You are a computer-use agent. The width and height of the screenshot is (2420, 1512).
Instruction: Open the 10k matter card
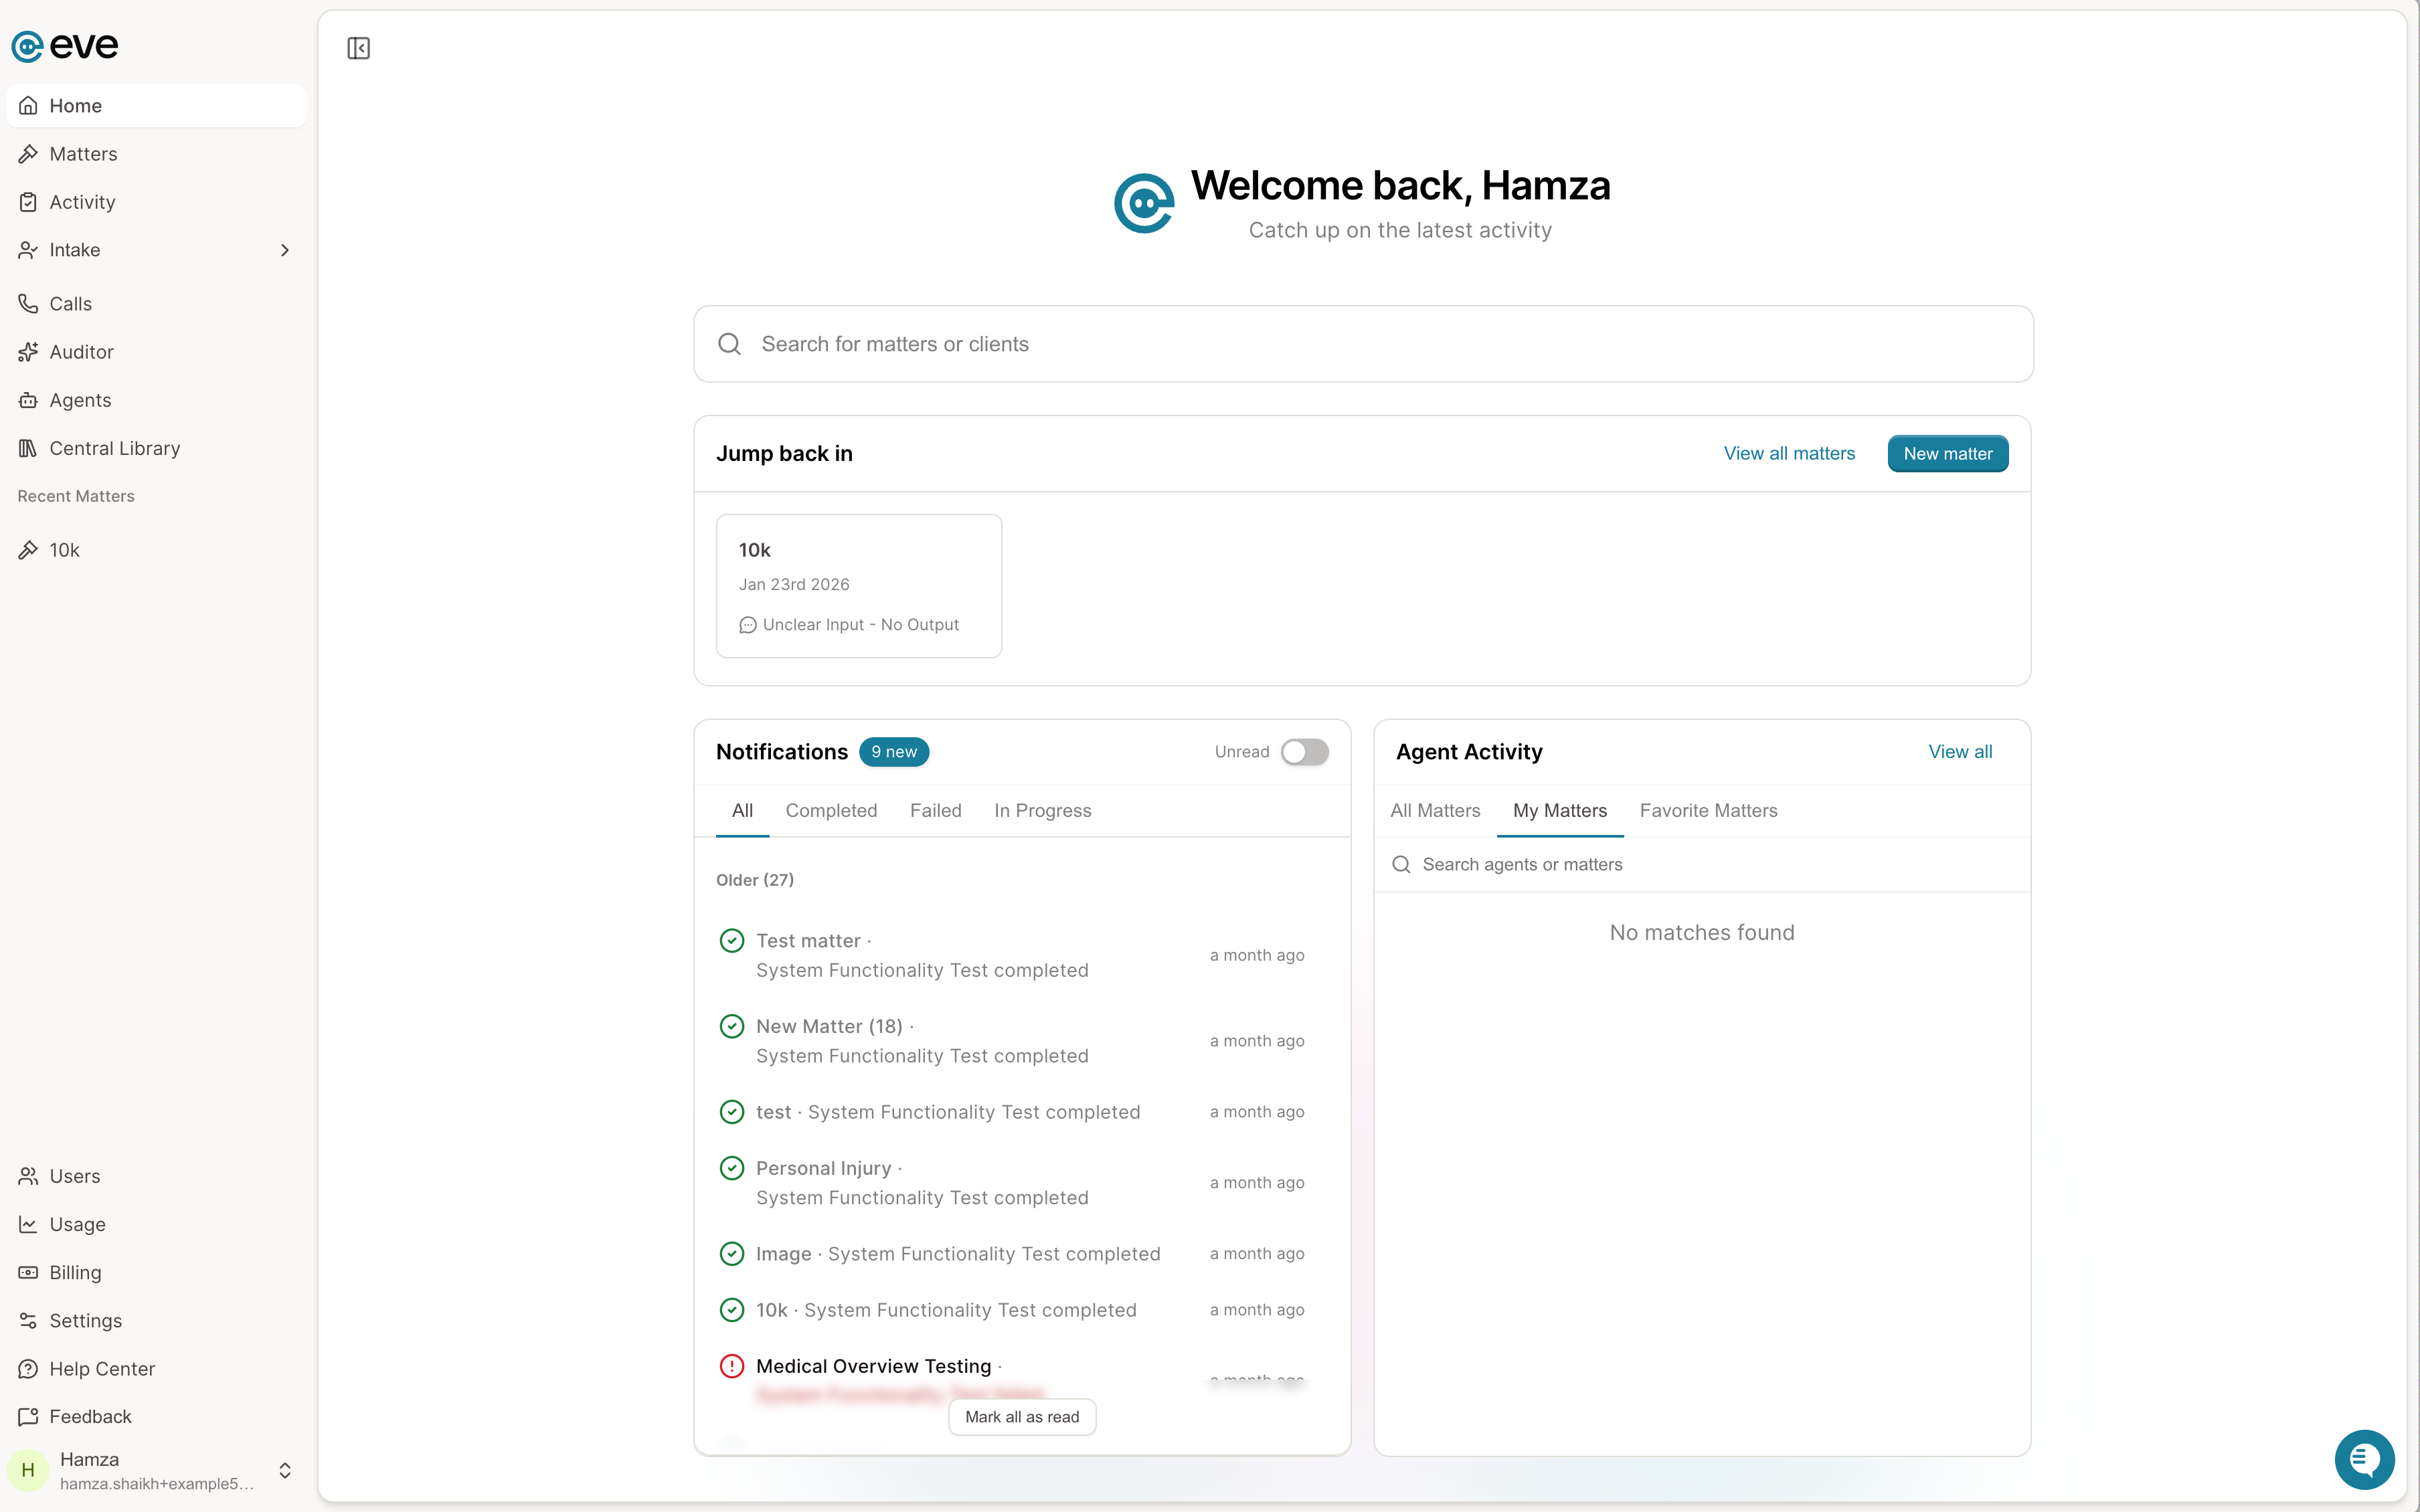coord(859,586)
